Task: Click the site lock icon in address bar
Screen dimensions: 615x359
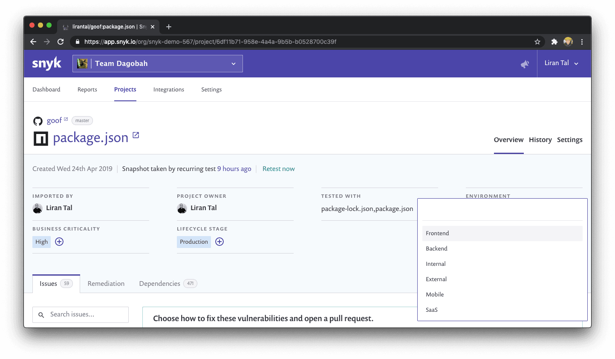Action: click(x=77, y=42)
